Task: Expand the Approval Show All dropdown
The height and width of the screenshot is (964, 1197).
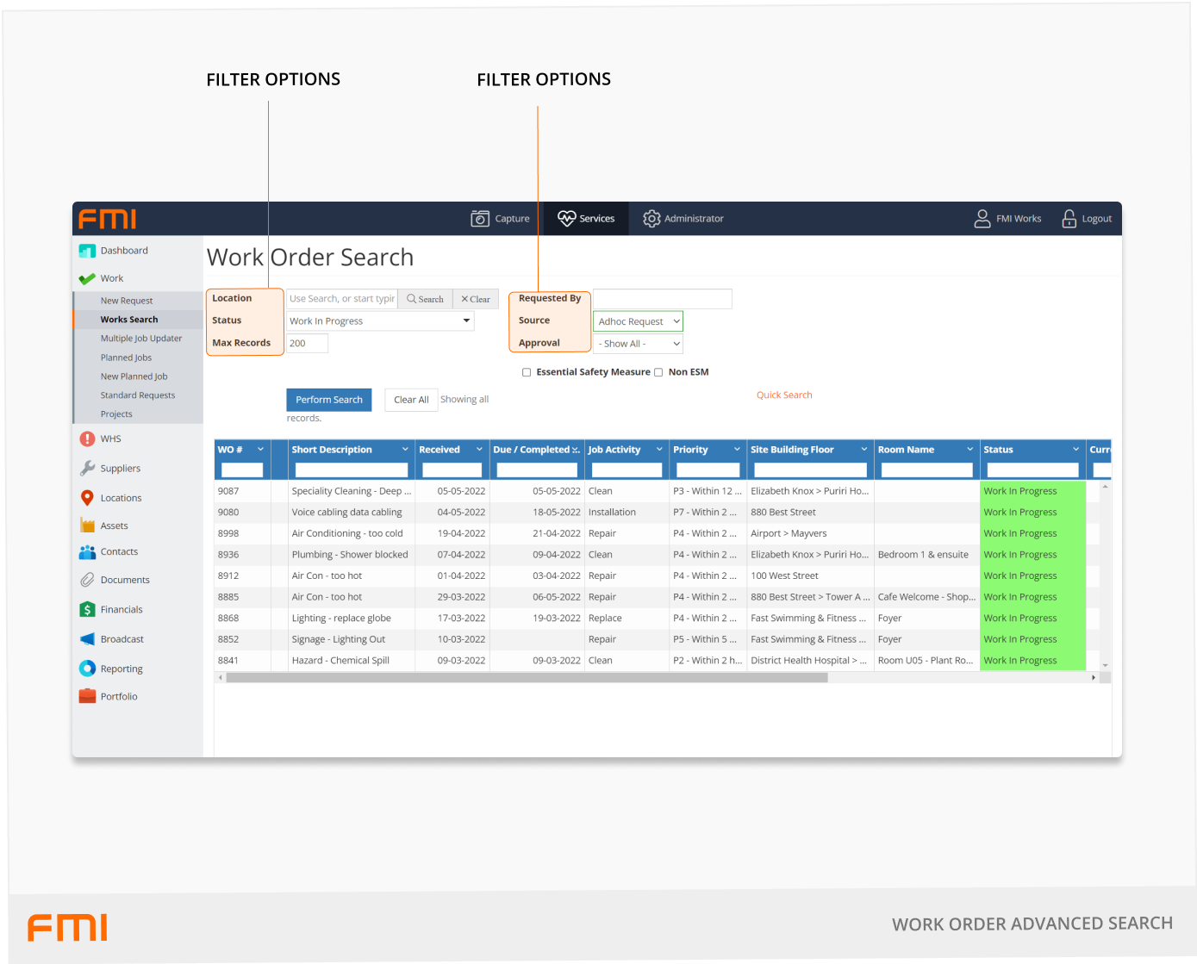Action: [638, 344]
